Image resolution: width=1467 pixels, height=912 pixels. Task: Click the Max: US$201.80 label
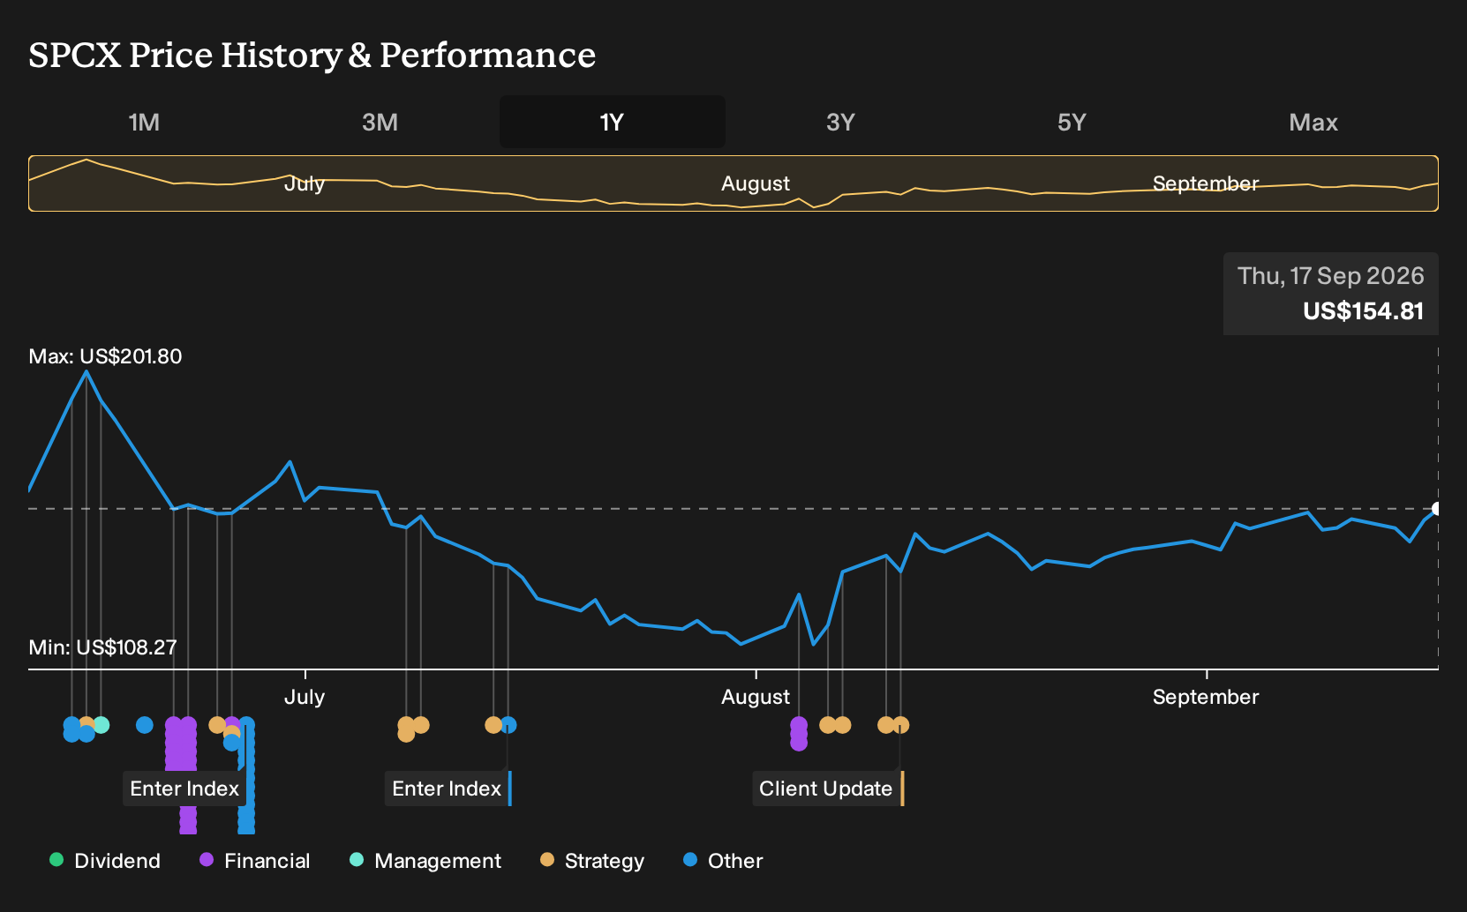[105, 356]
